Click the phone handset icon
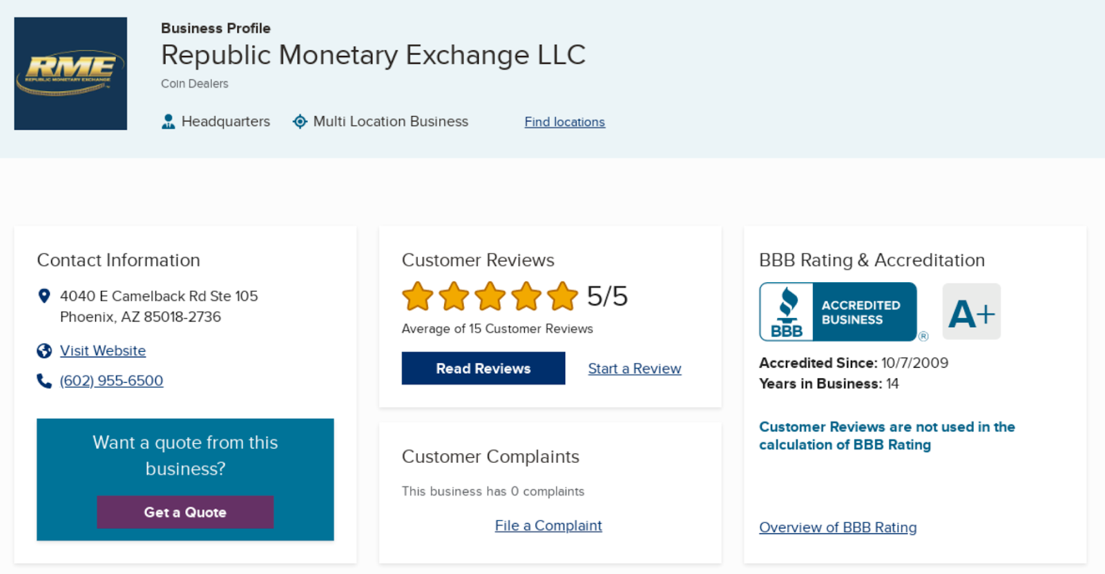Image resolution: width=1105 pixels, height=574 pixels. click(44, 381)
